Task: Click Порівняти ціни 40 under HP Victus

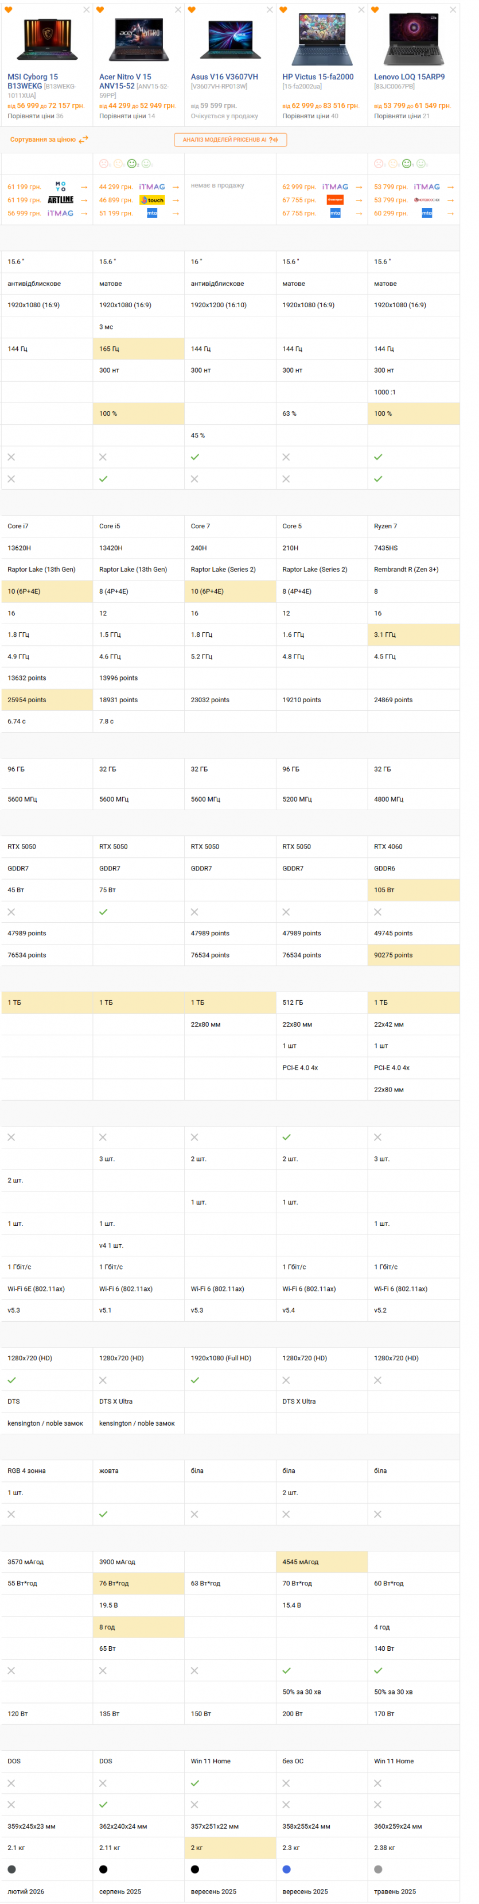Action: tap(310, 116)
